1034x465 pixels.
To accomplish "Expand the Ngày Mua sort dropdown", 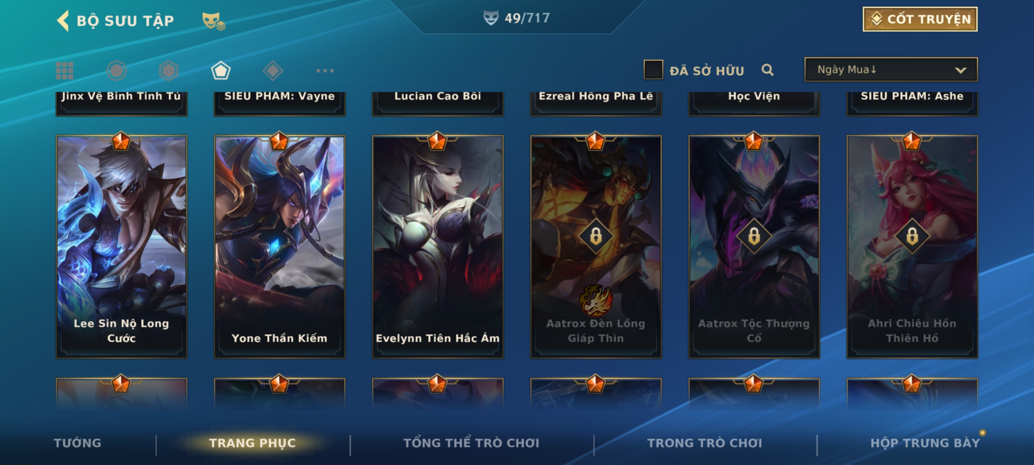I will point(891,70).
